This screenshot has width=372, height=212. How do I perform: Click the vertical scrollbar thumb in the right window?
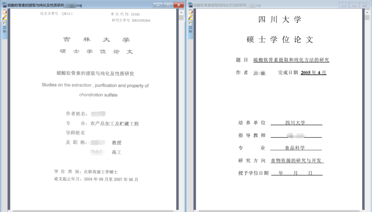(367, 18)
